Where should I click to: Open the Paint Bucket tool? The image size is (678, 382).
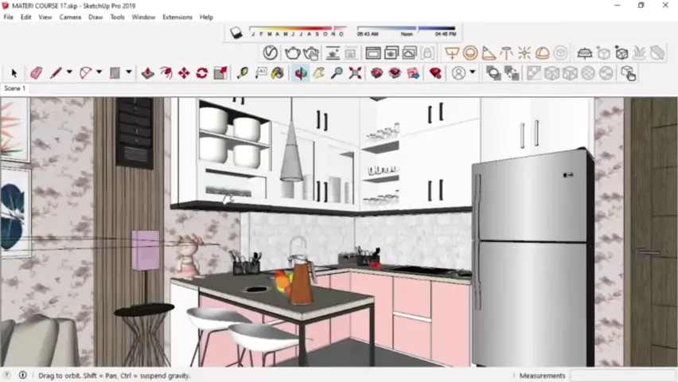coord(277,73)
